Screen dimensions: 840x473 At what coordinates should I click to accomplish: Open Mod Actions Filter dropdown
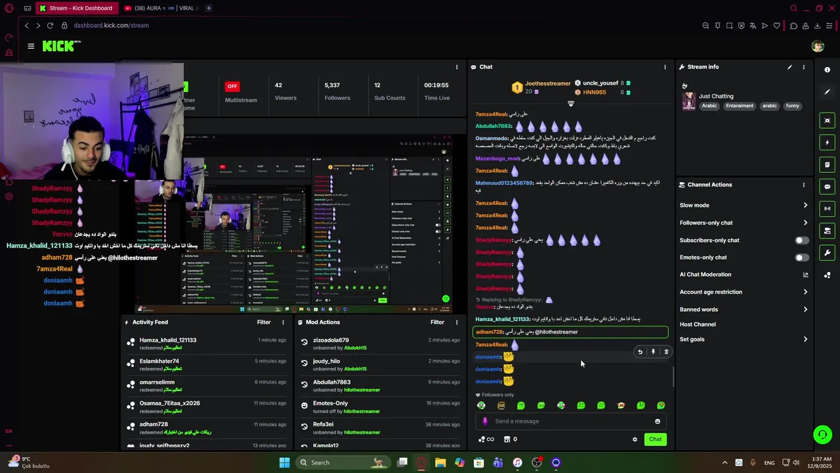coord(437,323)
